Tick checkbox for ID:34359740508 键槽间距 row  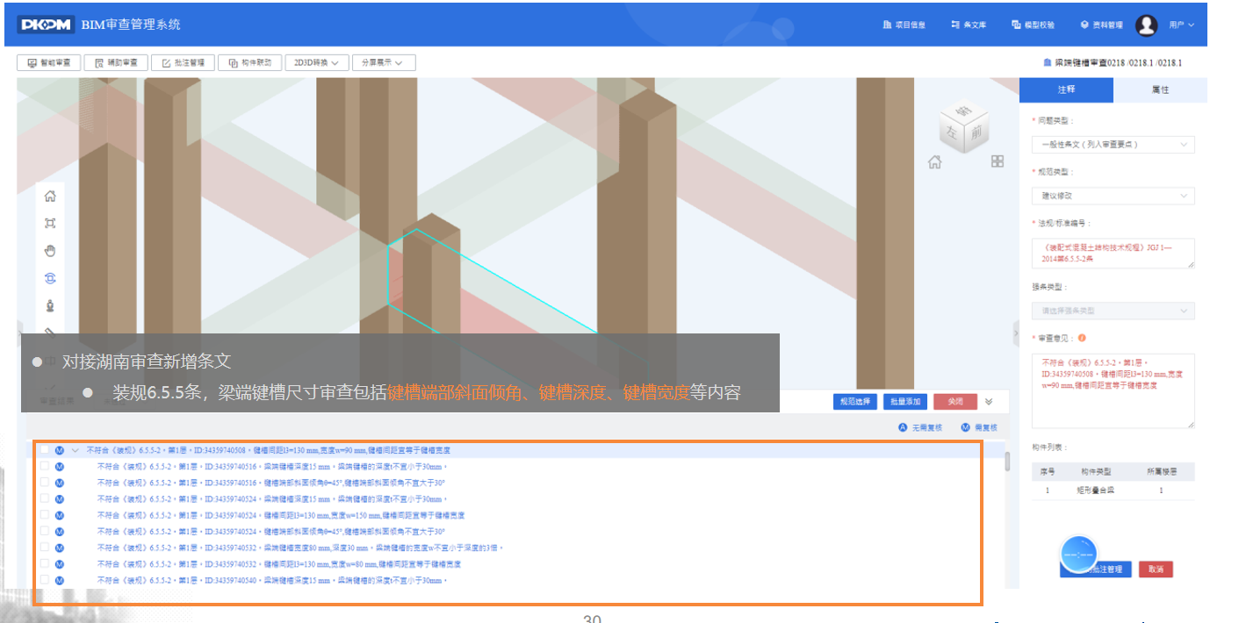[44, 450]
